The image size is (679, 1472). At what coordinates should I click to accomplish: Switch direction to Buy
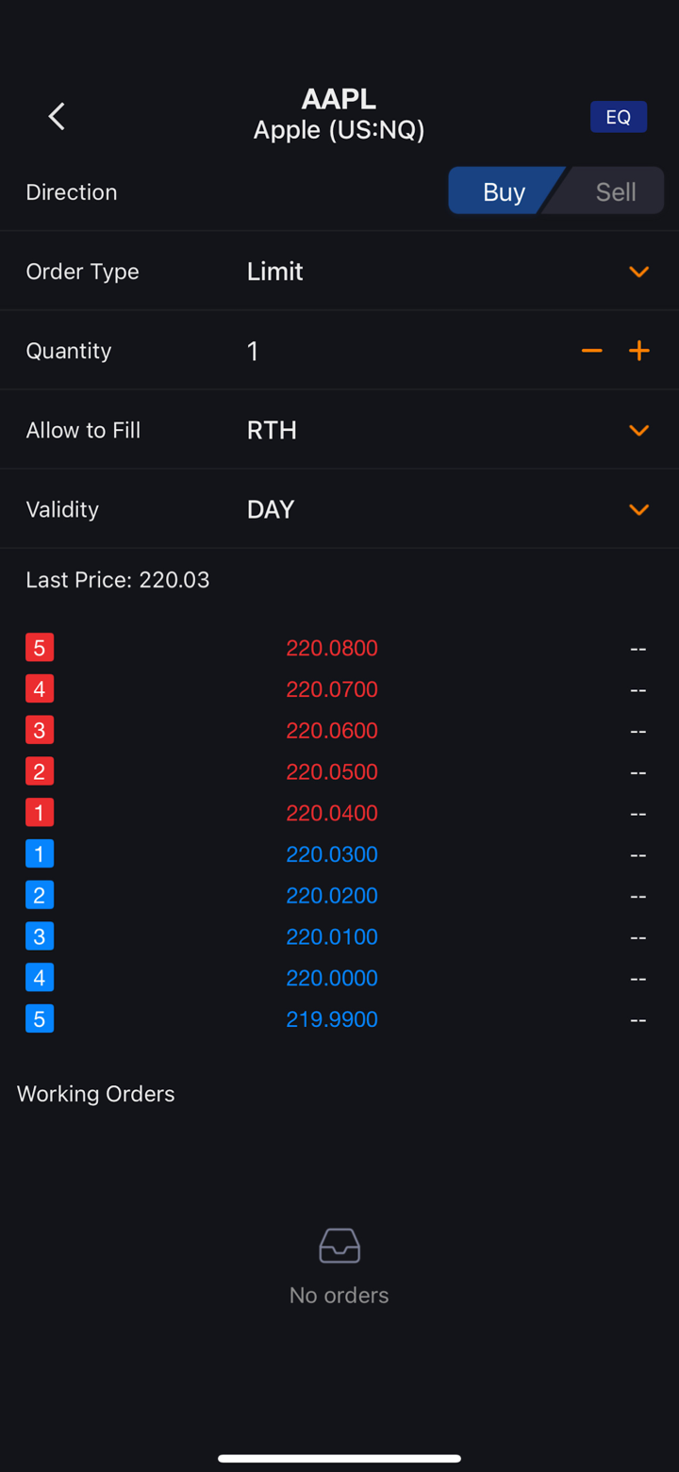tap(504, 192)
